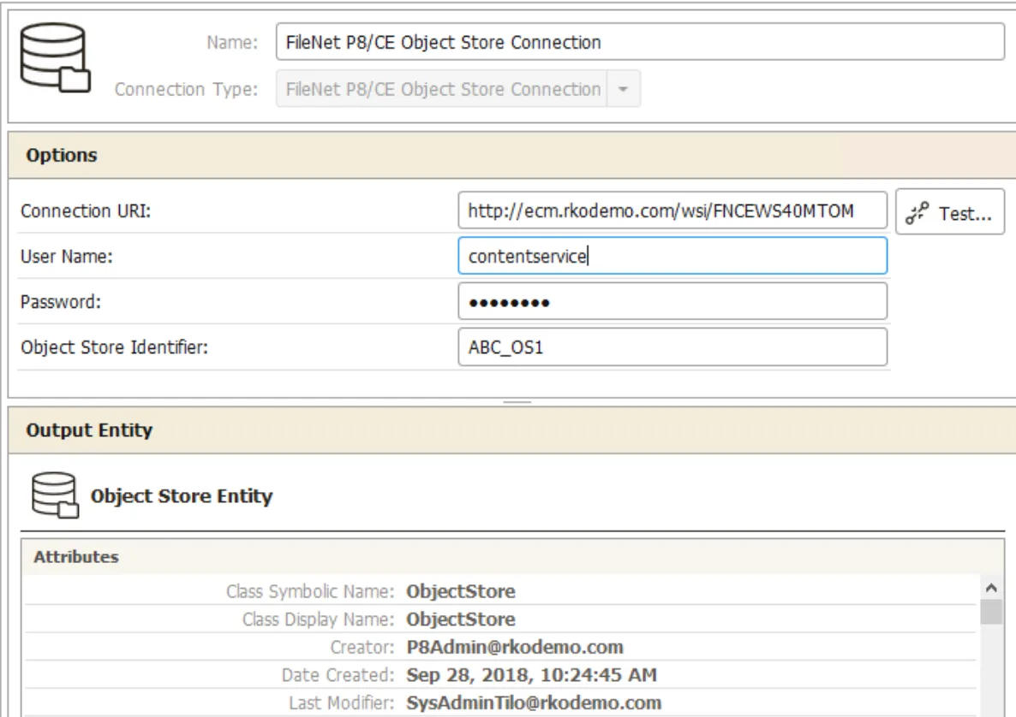
Task: Click the Options section header
Action: pos(512,156)
